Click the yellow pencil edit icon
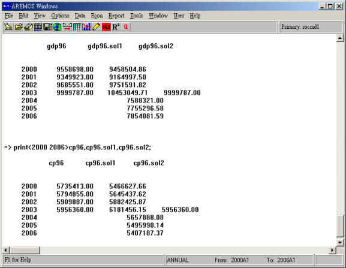 click(x=96, y=27)
